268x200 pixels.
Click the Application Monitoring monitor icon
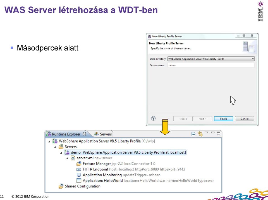[79, 175]
